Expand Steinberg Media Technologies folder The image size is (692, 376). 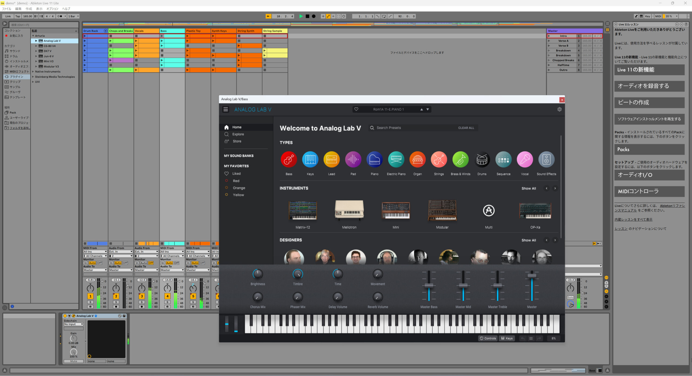33,77
